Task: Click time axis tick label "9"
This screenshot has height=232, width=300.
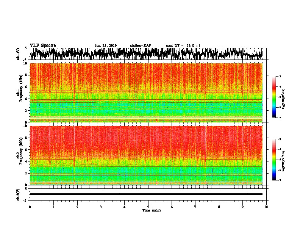Action: pyautogui.click(x=242, y=207)
